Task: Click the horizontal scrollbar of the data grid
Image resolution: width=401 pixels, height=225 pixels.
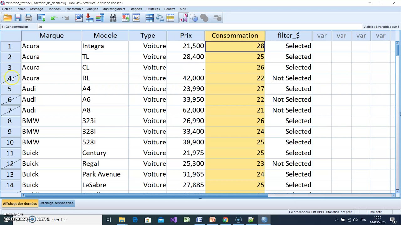Action: [x=208, y=195]
